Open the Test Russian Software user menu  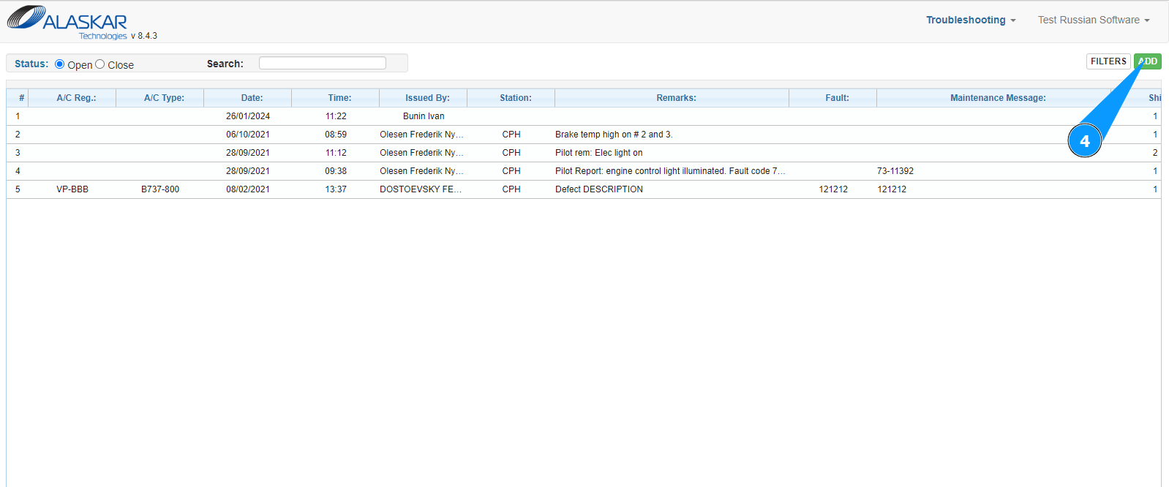[1094, 20]
